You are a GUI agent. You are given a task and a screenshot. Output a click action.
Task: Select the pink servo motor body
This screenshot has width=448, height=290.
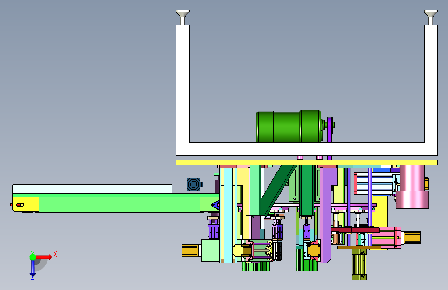[386, 237]
